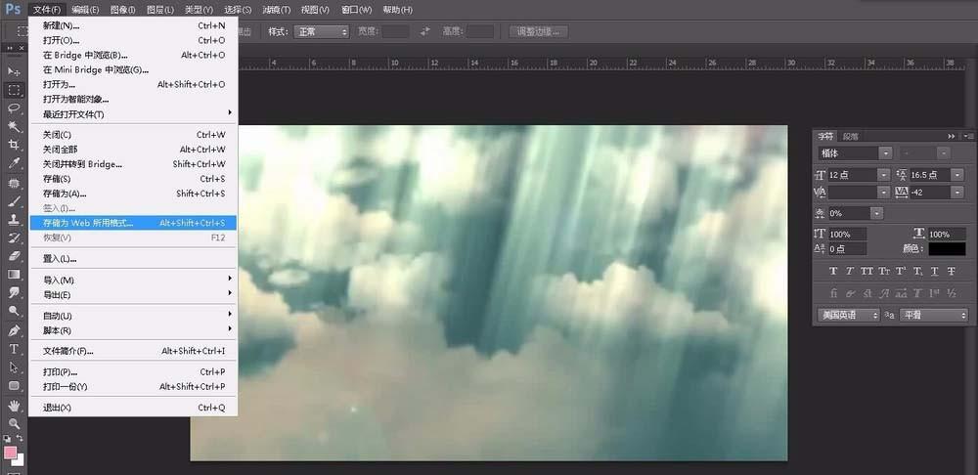Select the Crop tool

coord(13,146)
